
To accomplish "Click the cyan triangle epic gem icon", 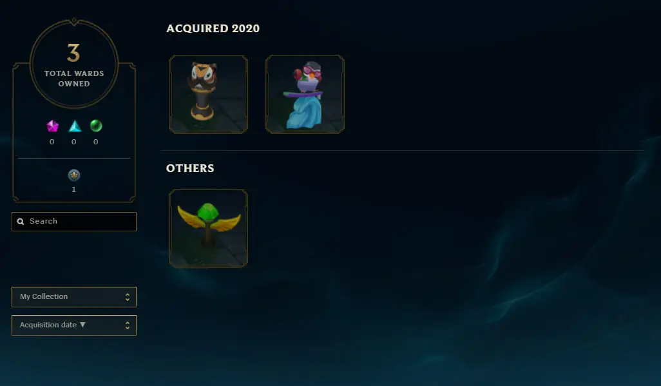I will (75, 126).
